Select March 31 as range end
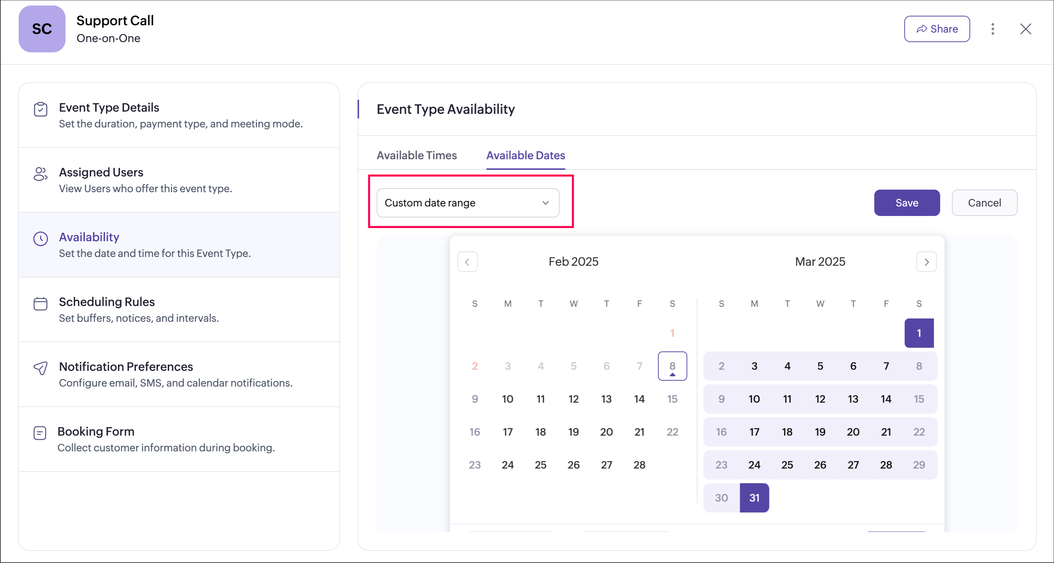This screenshot has width=1054, height=563. pos(754,497)
